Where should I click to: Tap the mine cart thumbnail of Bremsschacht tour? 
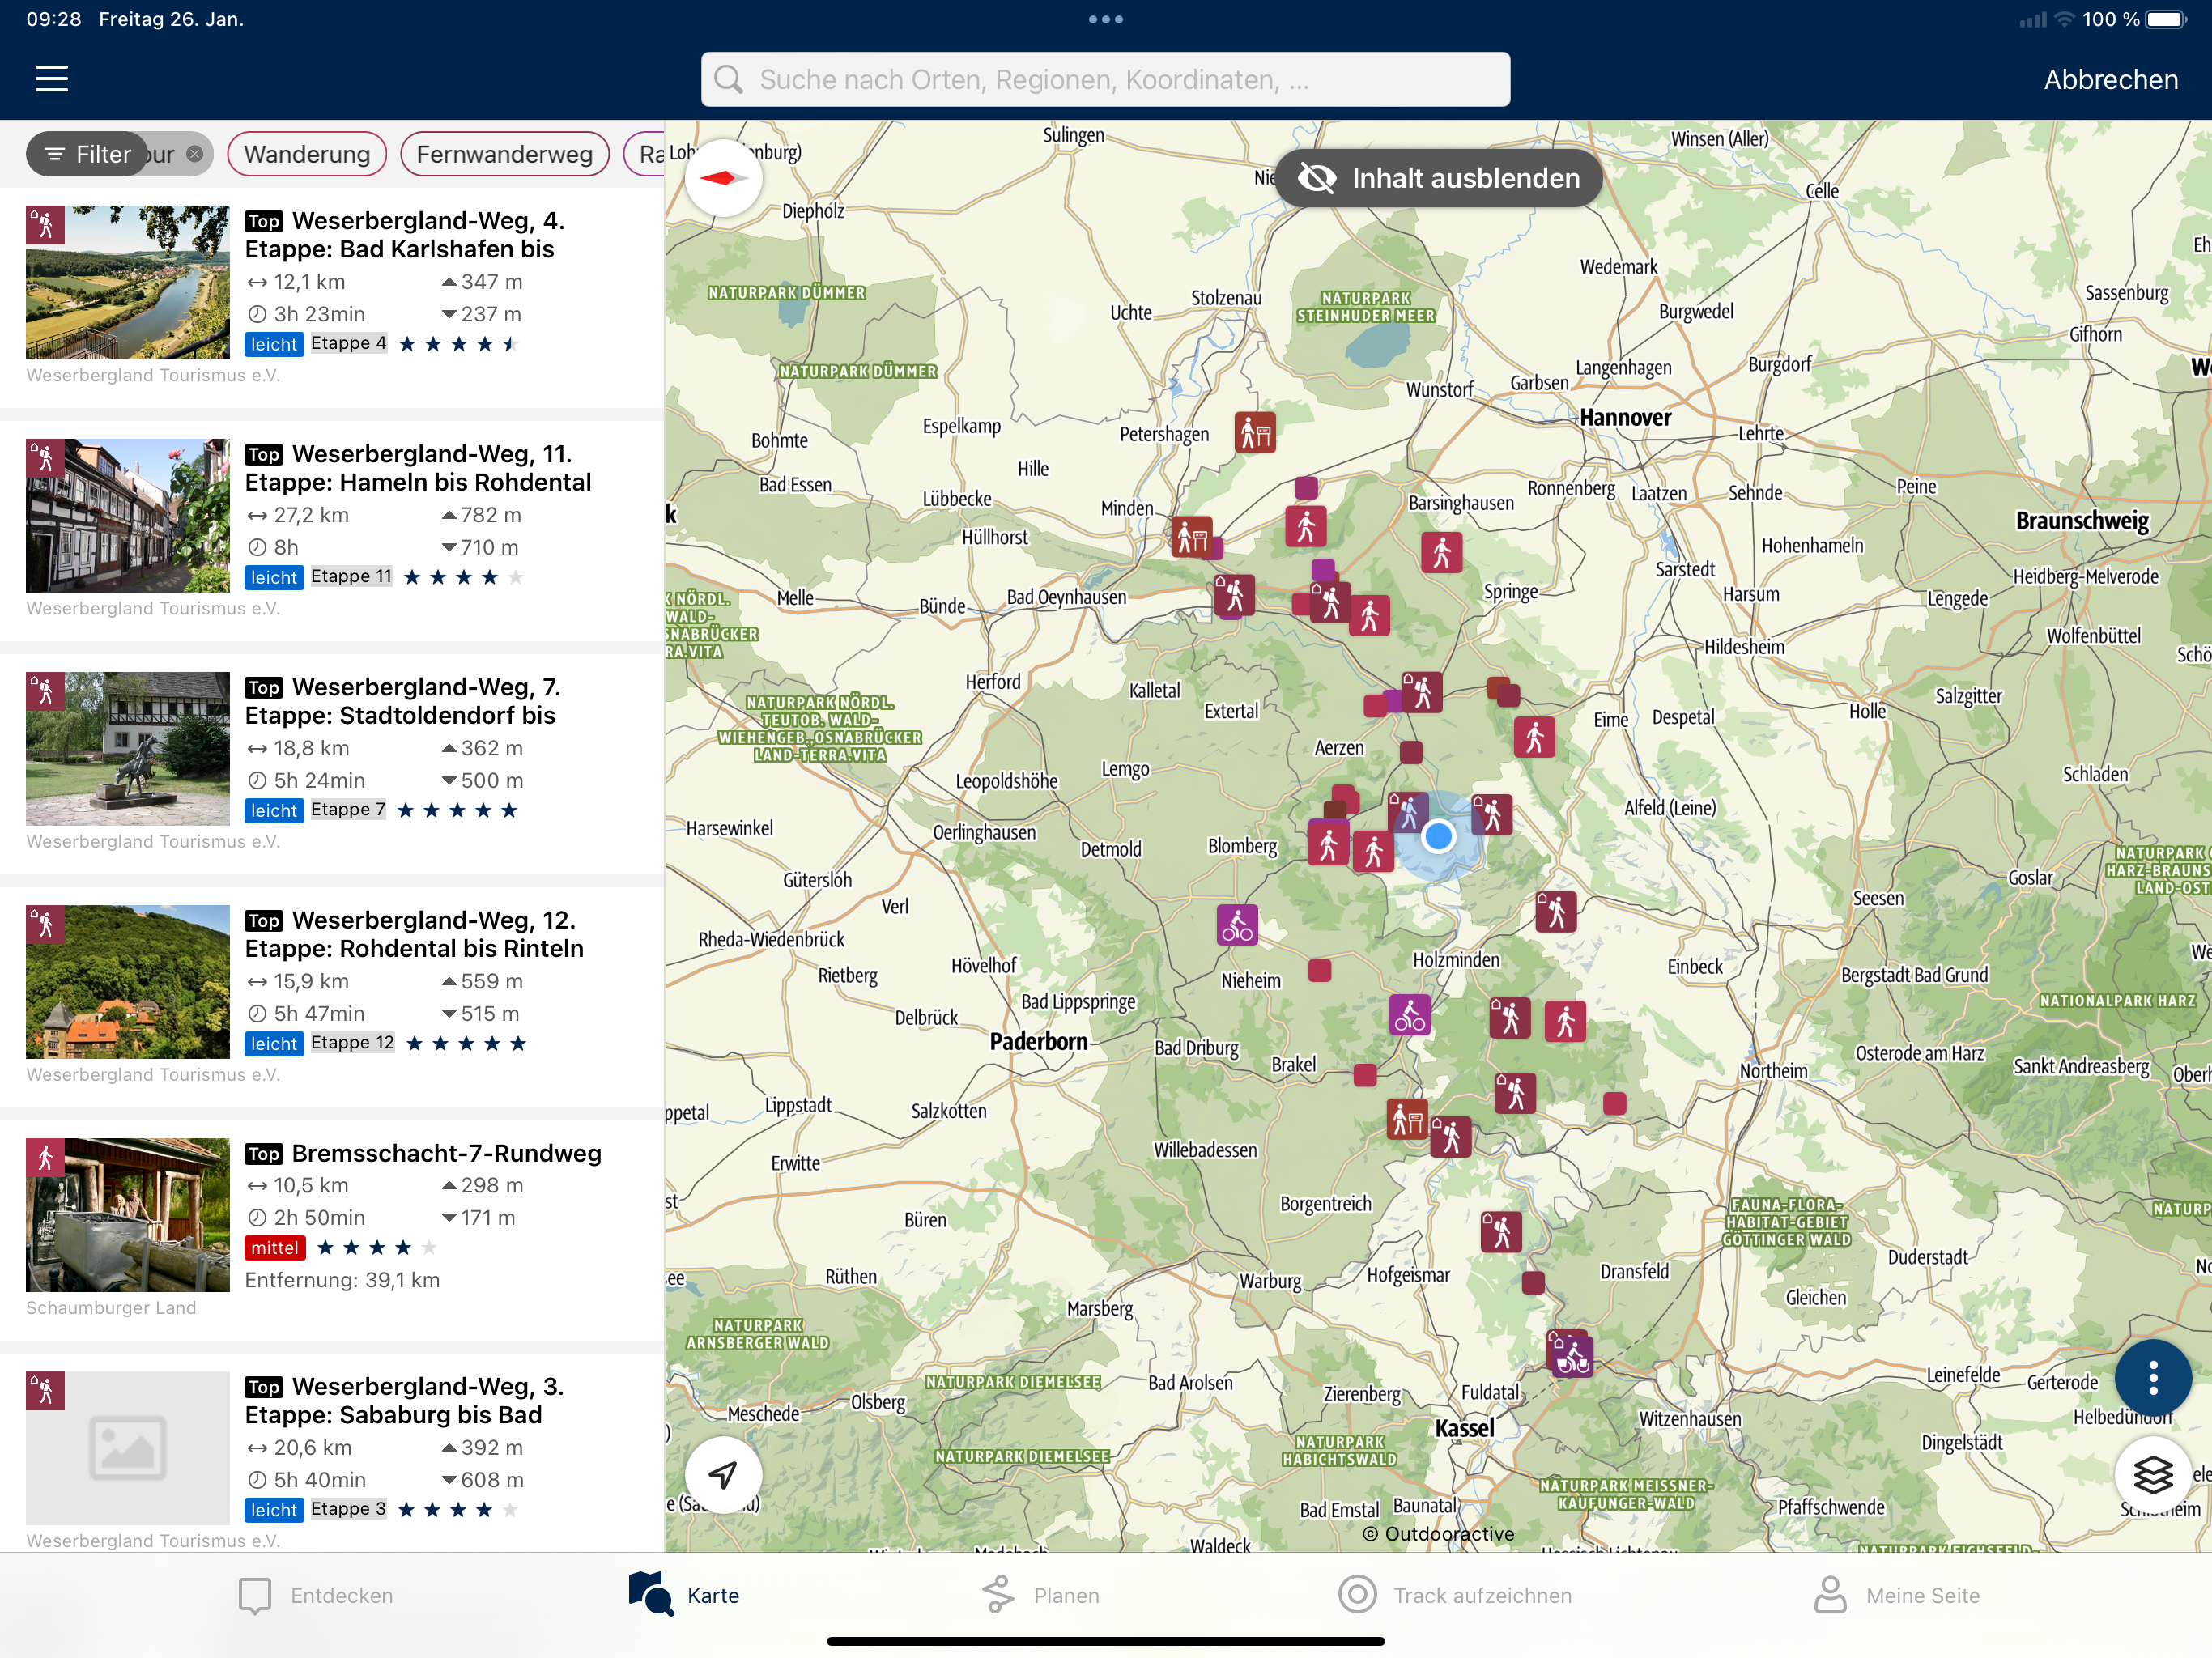[128, 1215]
